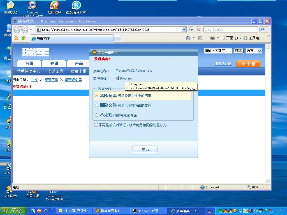This screenshot has width=287, height=215.
Task: Expand the toolbar overflow chevron
Action: (x=268, y=36)
